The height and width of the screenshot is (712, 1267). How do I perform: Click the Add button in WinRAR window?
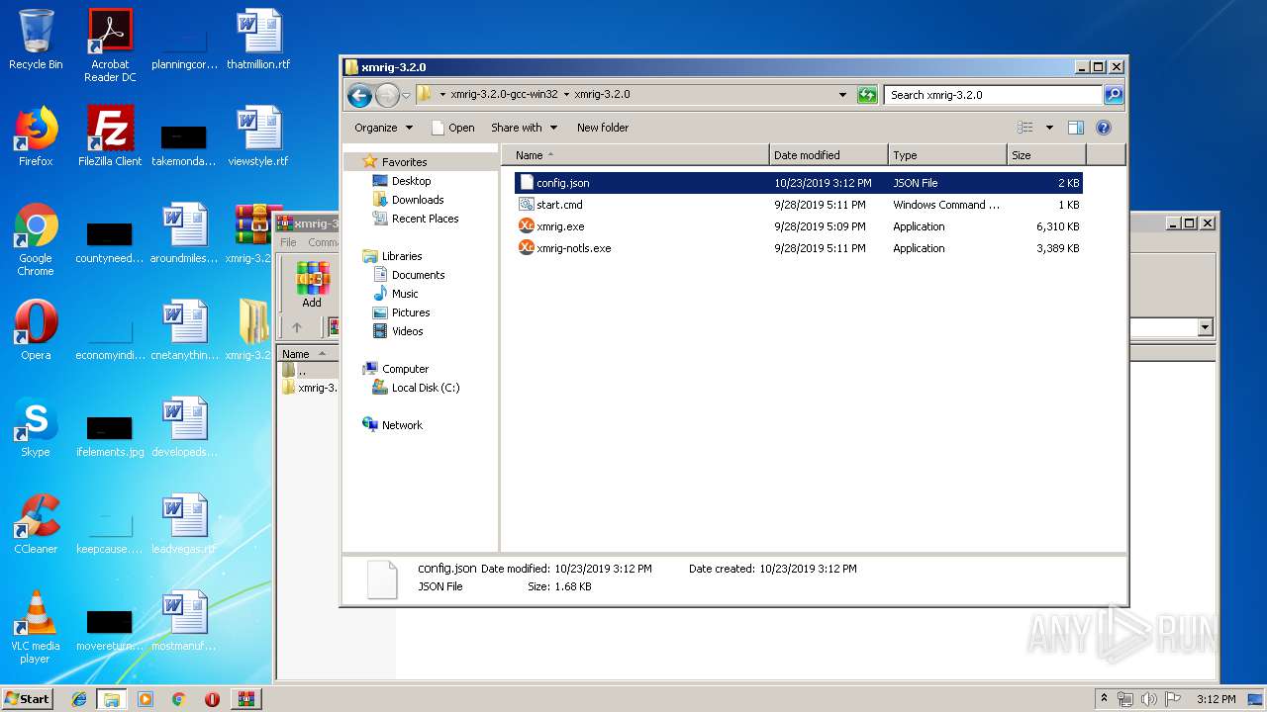pyautogui.click(x=312, y=285)
